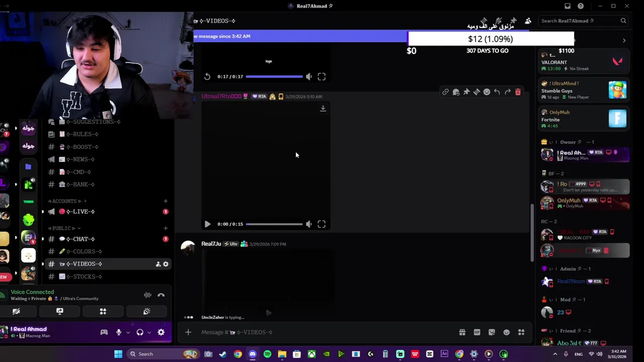
Task: Create invite for VIDEOS channel
Action: click(158, 264)
